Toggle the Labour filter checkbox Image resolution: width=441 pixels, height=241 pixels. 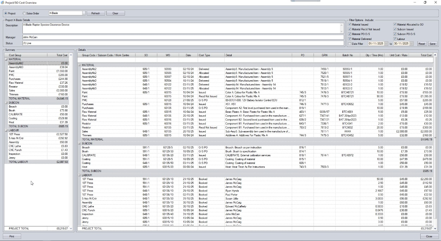tap(395, 39)
